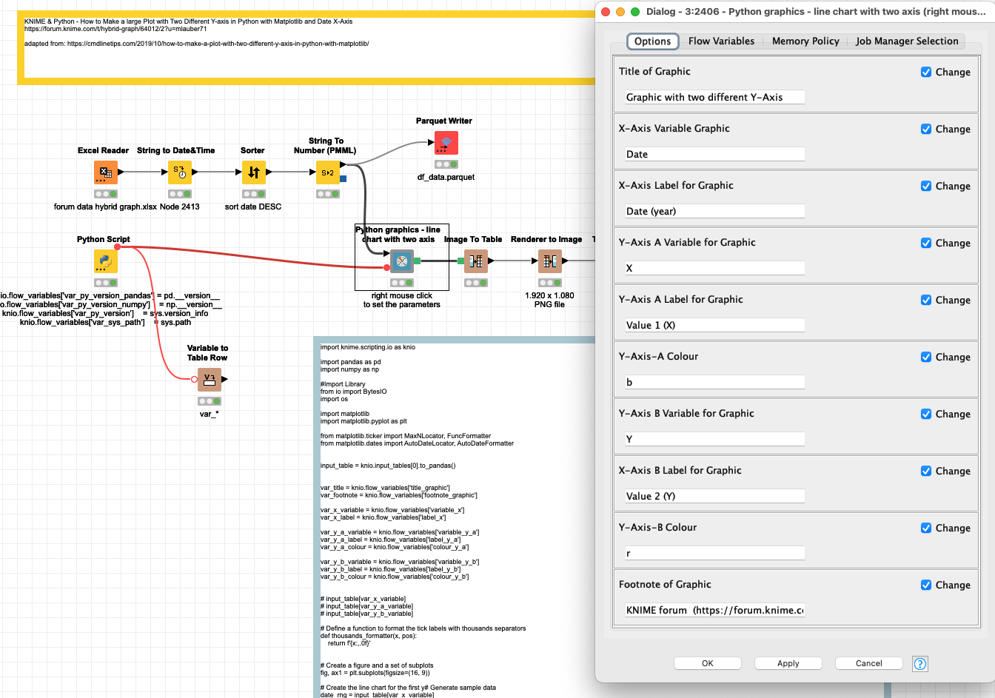The width and height of the screenshot is (995, 698).
Task: Select the Variable to Table Row node icon
Action: [209, 380]
